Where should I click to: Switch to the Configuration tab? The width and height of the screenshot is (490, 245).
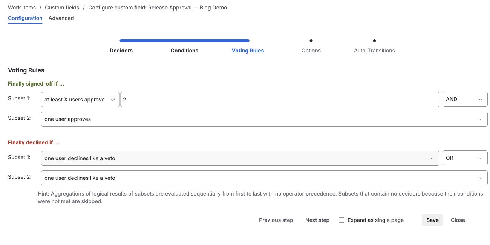click(x=25, y=18)
